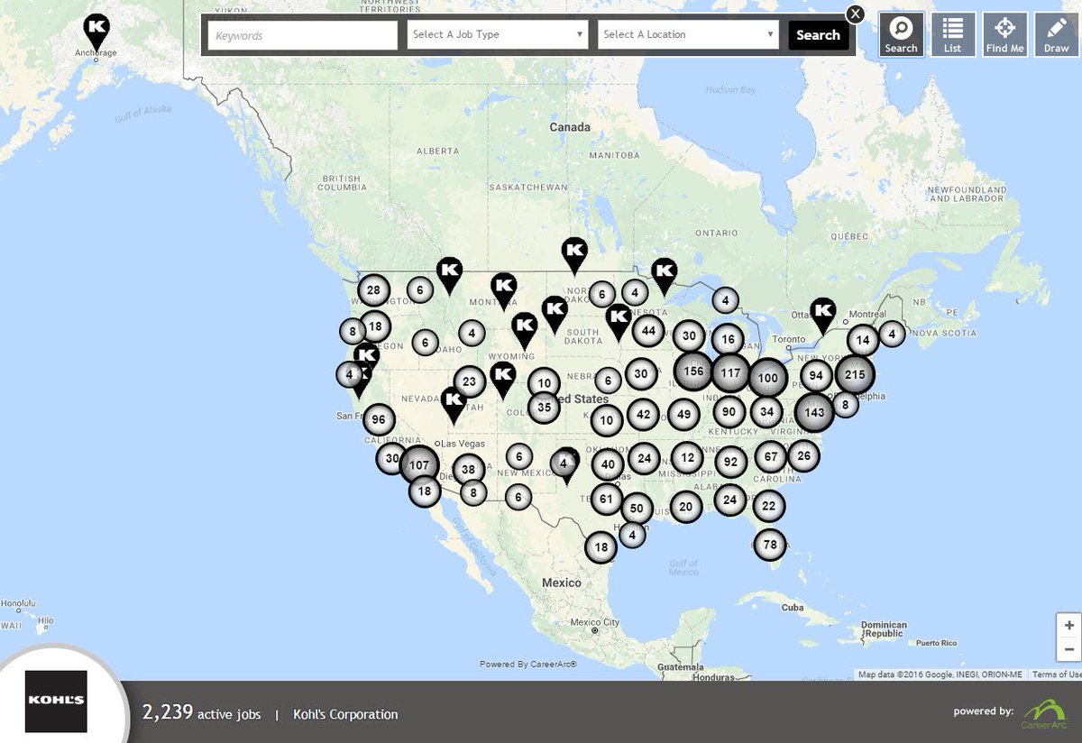Open the 42 jobs cluster marker
Viewport: 1082px width, 743px height.
point(643,415)
